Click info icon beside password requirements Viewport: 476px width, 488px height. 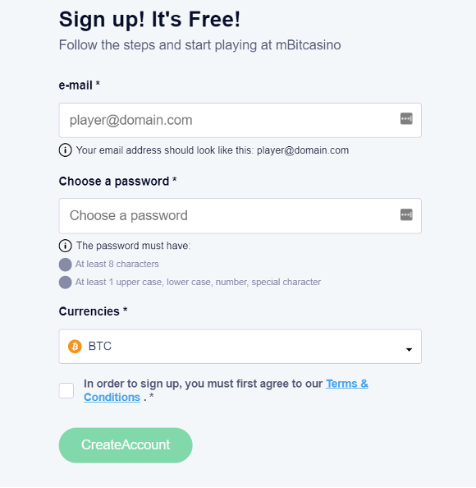pyautogui.click(x=66, y=246)
